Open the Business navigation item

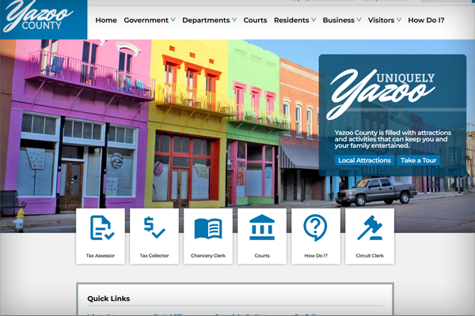click(338, 21)
